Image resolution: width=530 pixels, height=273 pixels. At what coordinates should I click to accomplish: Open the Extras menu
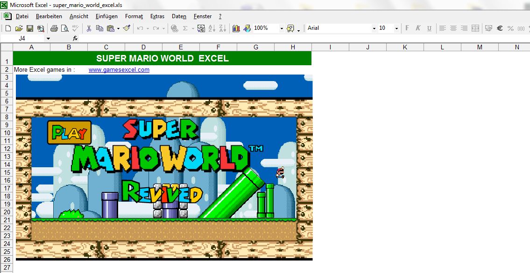[x=157, y=16]
